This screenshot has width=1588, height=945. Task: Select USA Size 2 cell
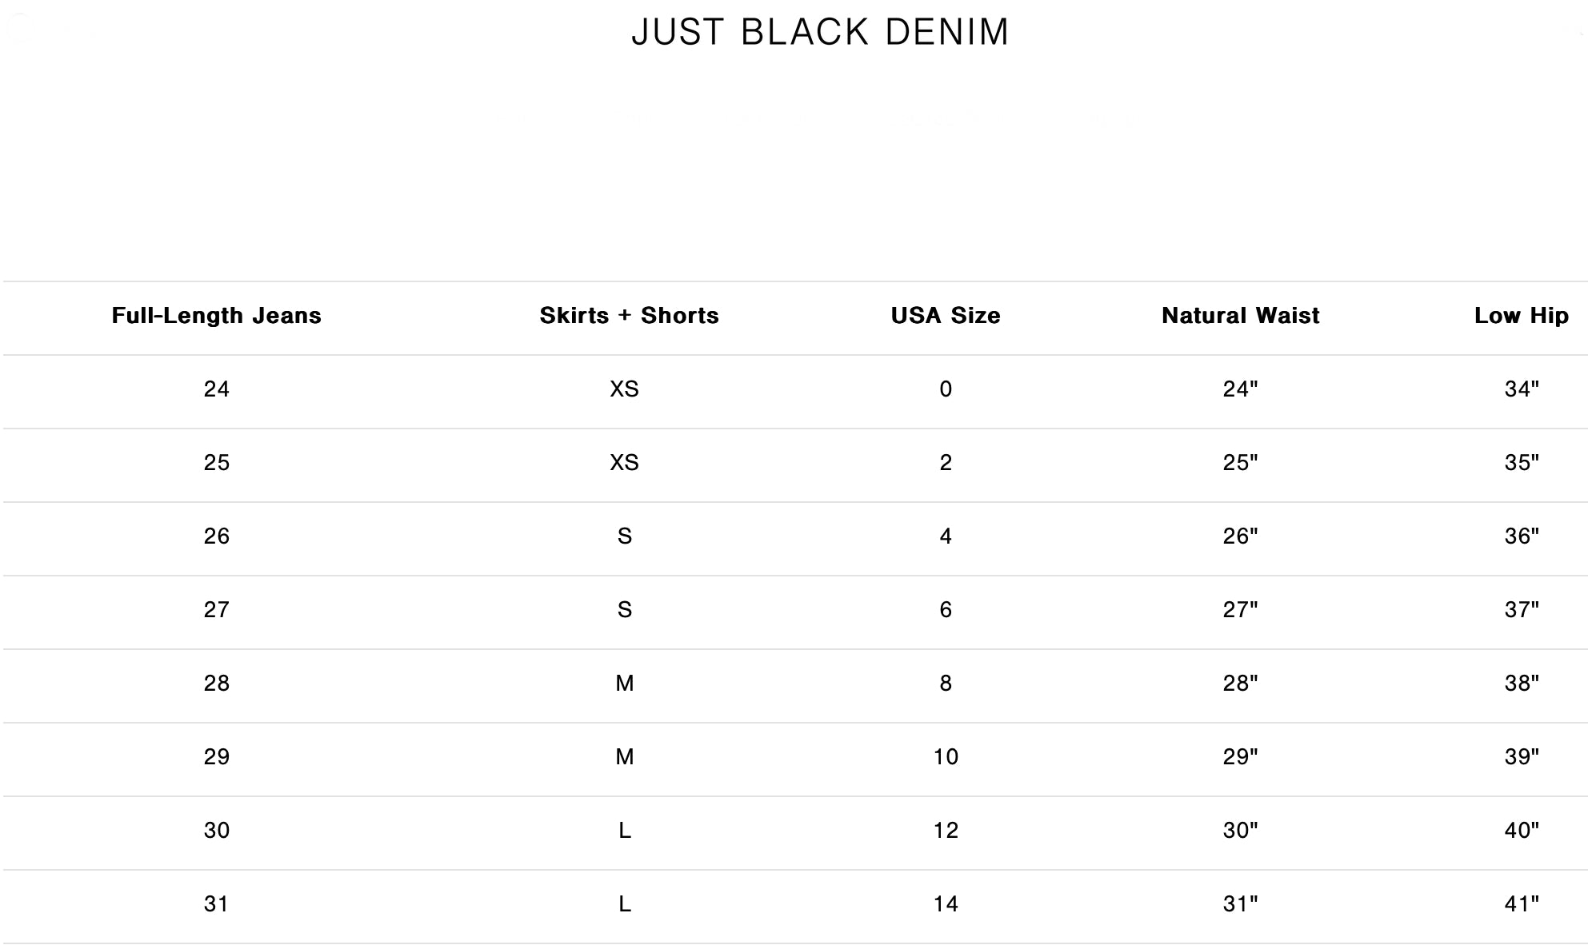[946, 463]
